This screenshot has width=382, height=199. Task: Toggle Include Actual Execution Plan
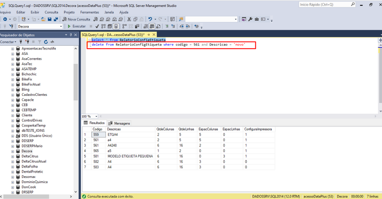point(125,26)
